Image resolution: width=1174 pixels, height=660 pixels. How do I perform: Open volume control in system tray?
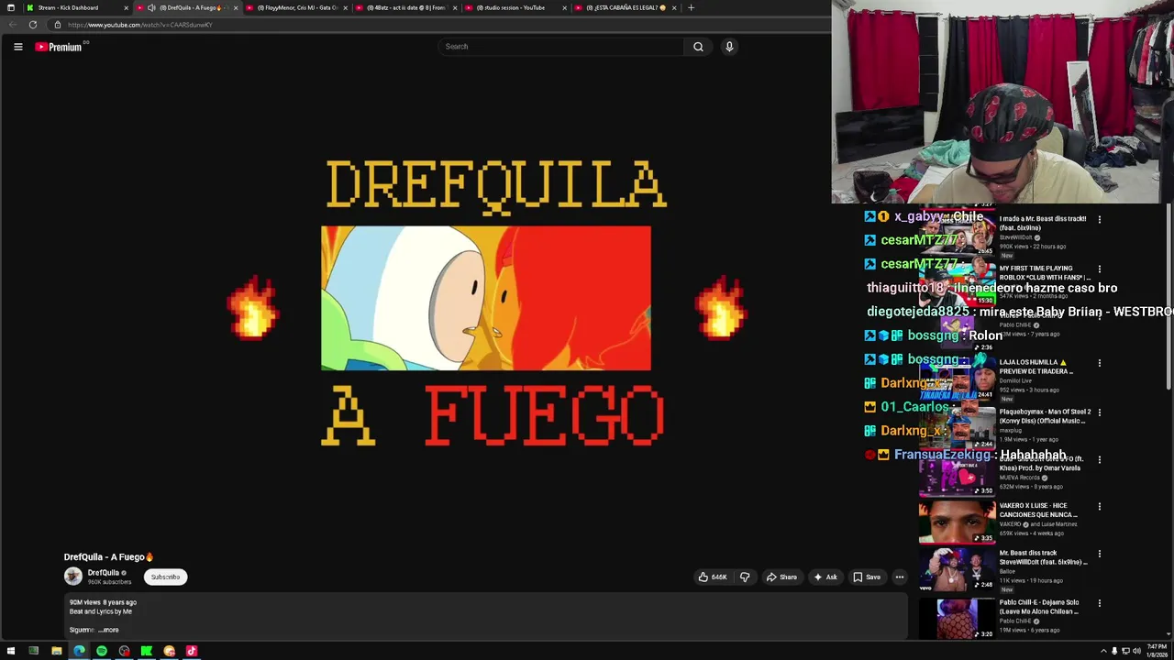tap(1136, 651)
